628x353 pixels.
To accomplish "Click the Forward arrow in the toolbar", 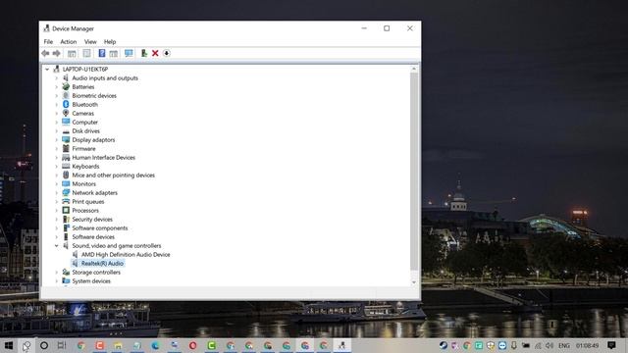I will [57, 53].
